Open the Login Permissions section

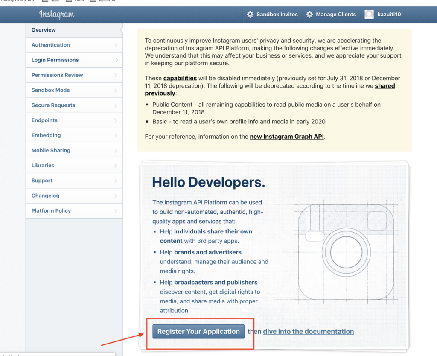74,60
